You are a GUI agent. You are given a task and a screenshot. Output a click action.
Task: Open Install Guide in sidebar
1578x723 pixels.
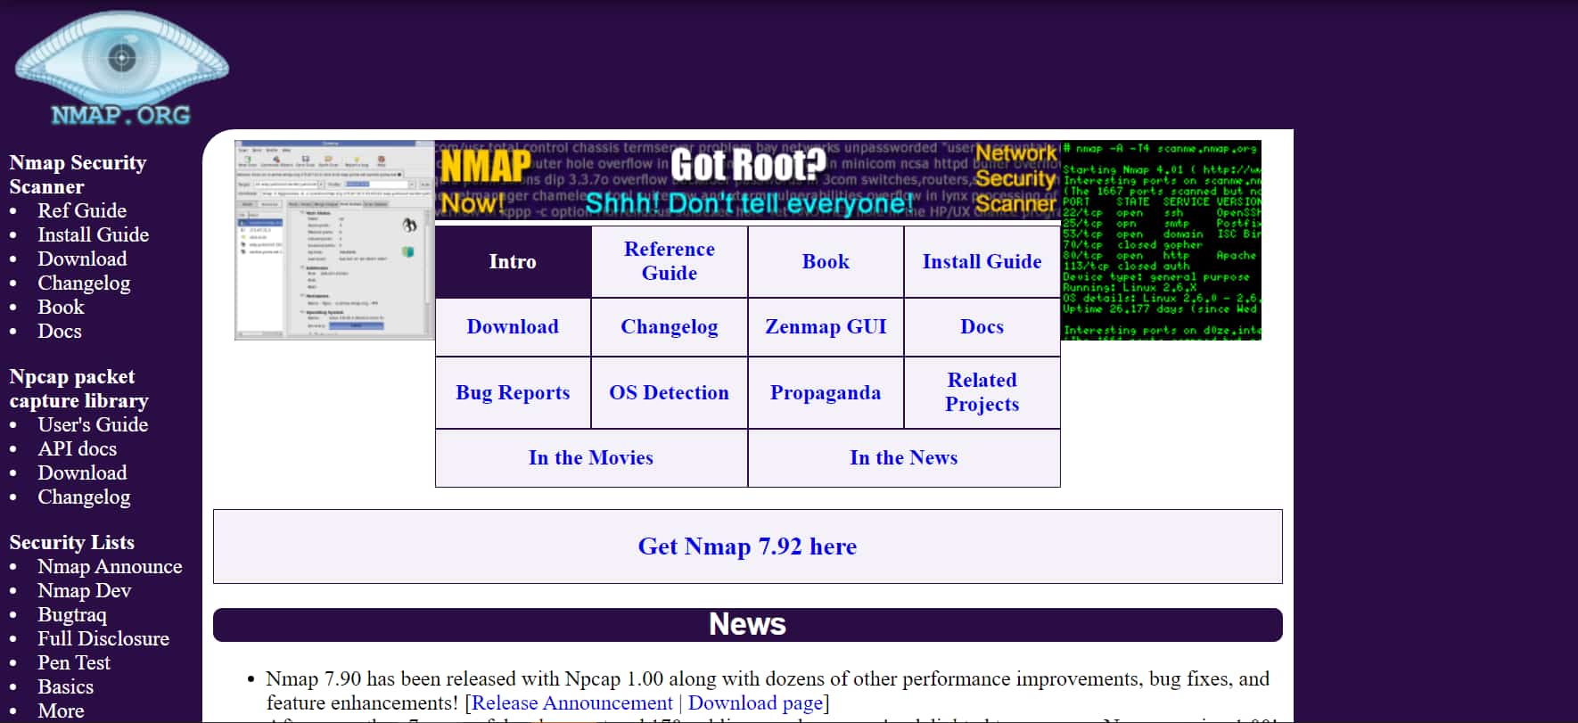93,234
